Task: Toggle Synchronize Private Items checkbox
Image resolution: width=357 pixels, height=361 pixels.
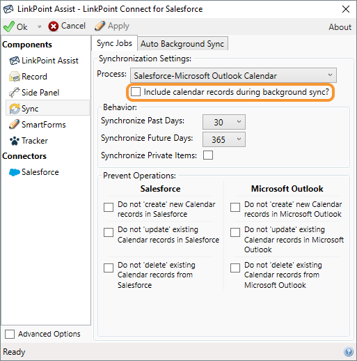Action: point(208,155)
